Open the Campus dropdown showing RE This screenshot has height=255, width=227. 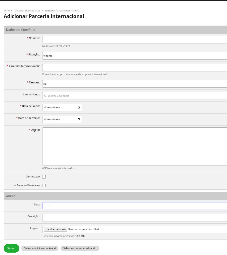pyautogui.click(x=135, y=84)
